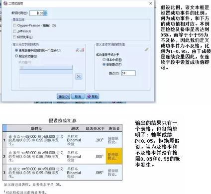Check the 似然比率 checkbox
This screenshot has height=194, width=211.
pos(15,37)
